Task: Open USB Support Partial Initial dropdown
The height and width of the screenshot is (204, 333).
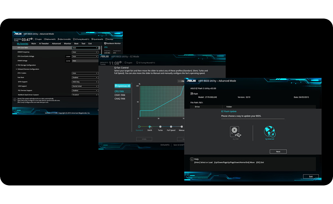Action: [x=85, y=86]
